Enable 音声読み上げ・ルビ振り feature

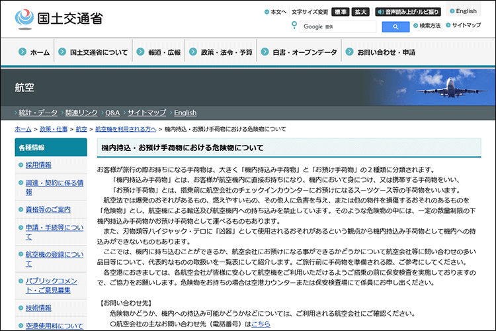pos(408,12)
